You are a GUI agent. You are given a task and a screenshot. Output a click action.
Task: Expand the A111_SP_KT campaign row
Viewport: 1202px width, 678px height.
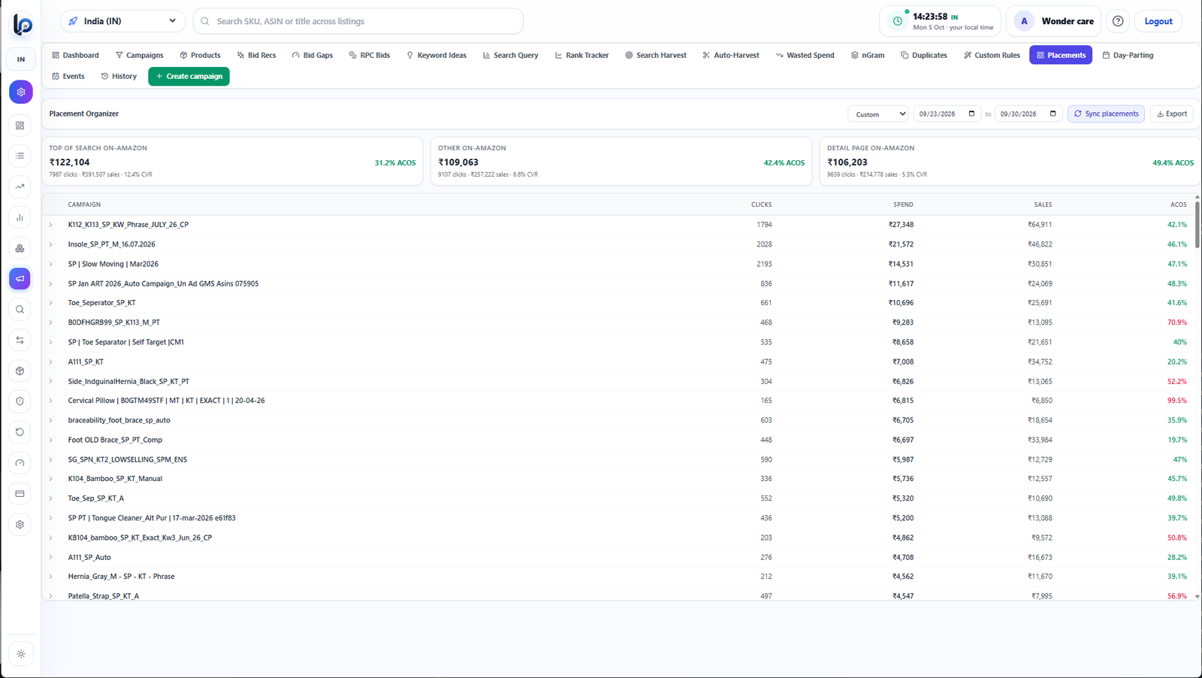[x=51, y=362]
